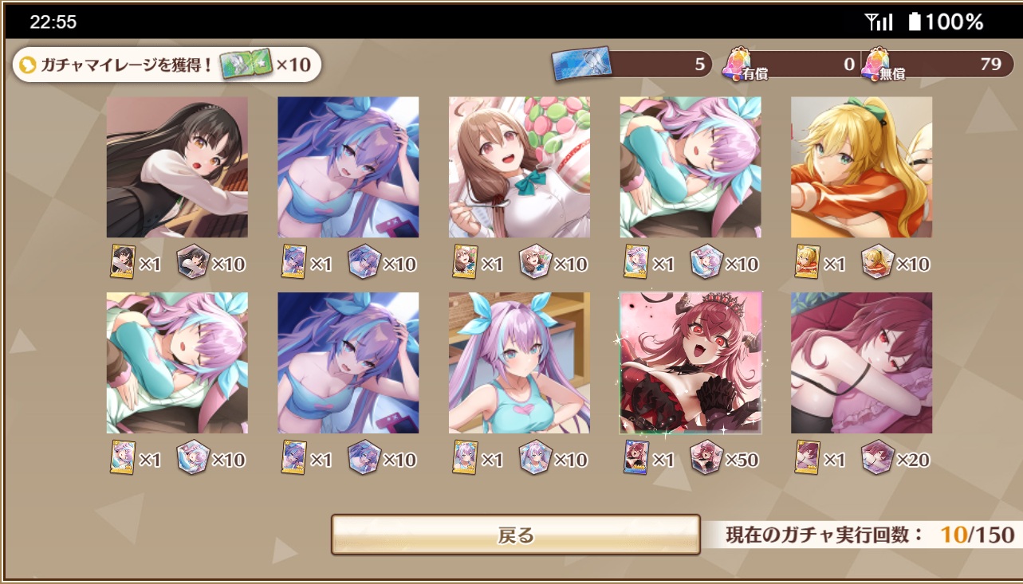
Task: Select the purple twin-tail girl in tank top
Action: click(x=519, y=363)
